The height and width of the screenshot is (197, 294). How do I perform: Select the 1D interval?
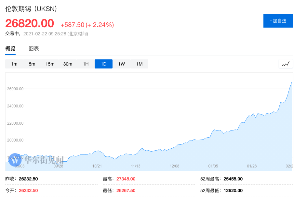coord(103,64)
